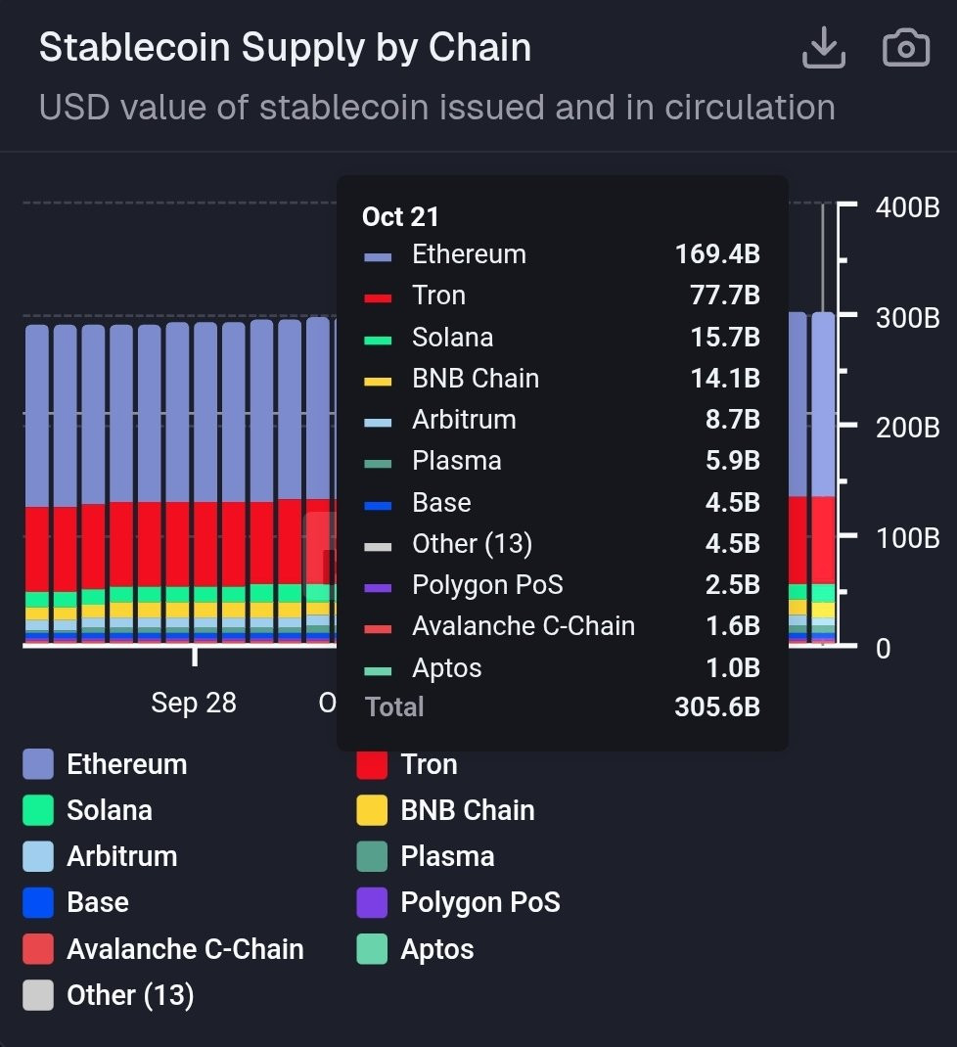The image size is (957, 1047).
Task: Click the first leftmost stacked bar
Action: click(x=37, y=483)
